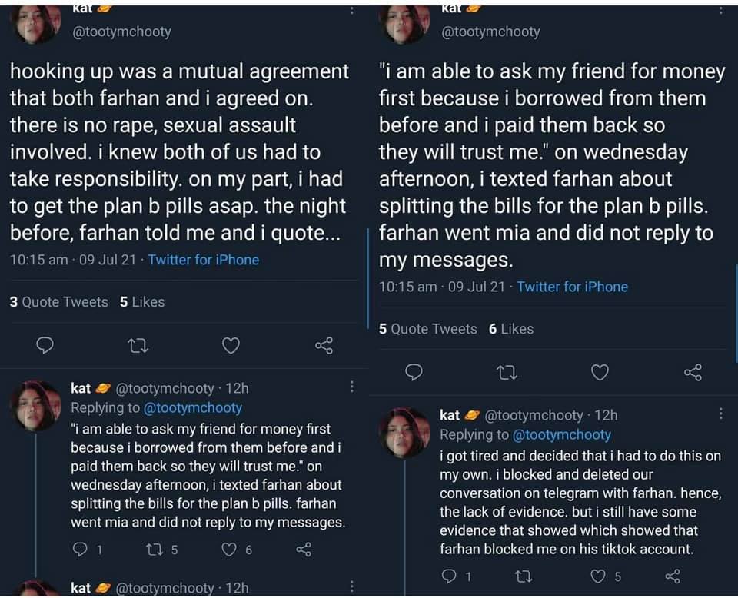
Task: Retweet the left main tweet
Action: coord(138,346)
